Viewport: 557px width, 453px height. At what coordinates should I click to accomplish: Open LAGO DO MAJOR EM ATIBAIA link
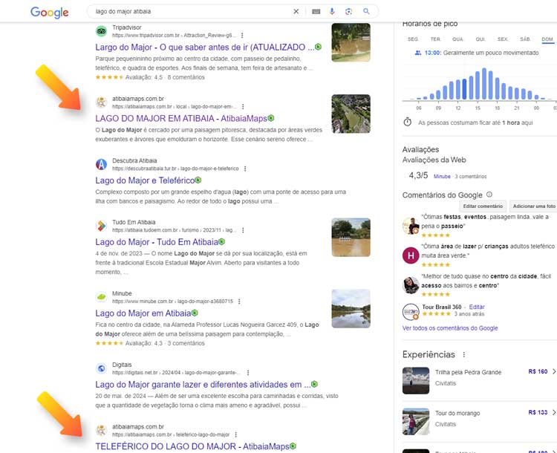click(181, 118)
